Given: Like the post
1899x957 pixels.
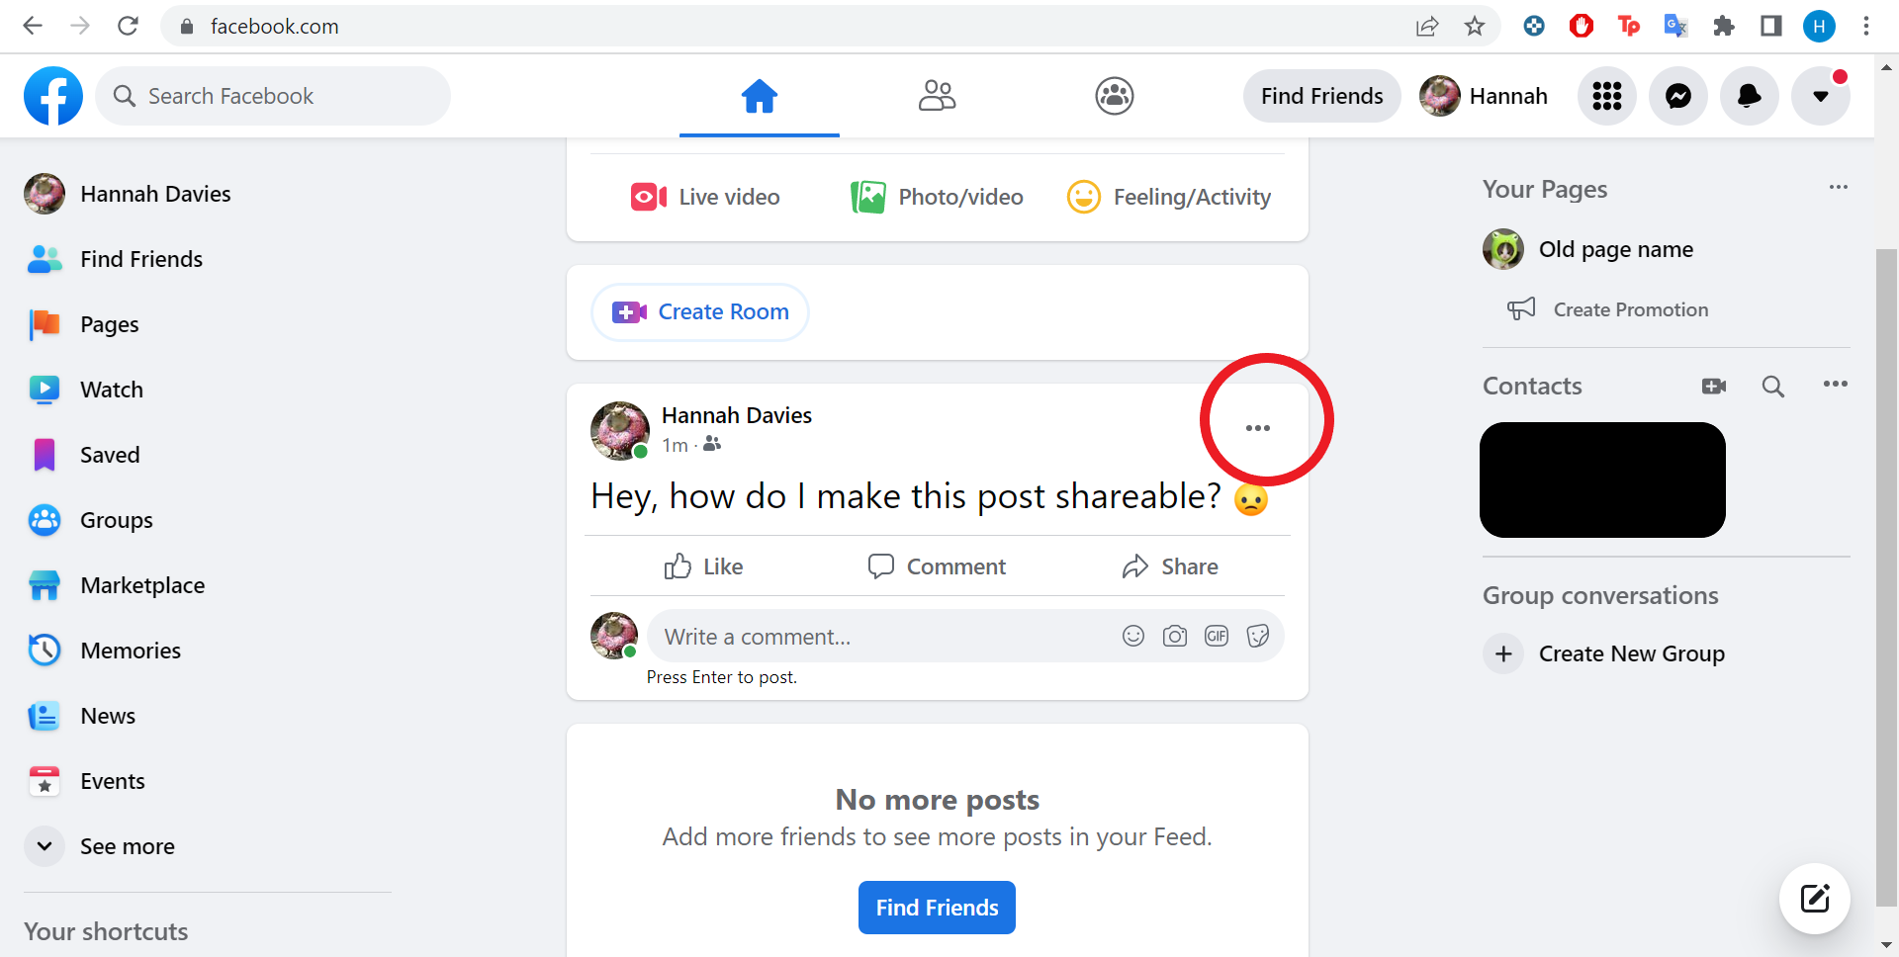Looking at the screenshot, I should pos(704,566).
